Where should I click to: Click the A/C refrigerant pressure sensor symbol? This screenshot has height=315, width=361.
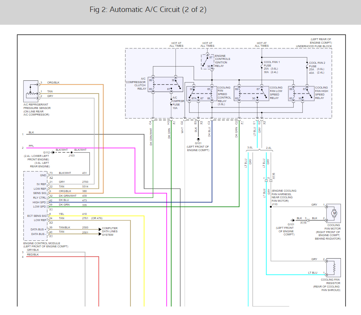(x=31, y=92)
